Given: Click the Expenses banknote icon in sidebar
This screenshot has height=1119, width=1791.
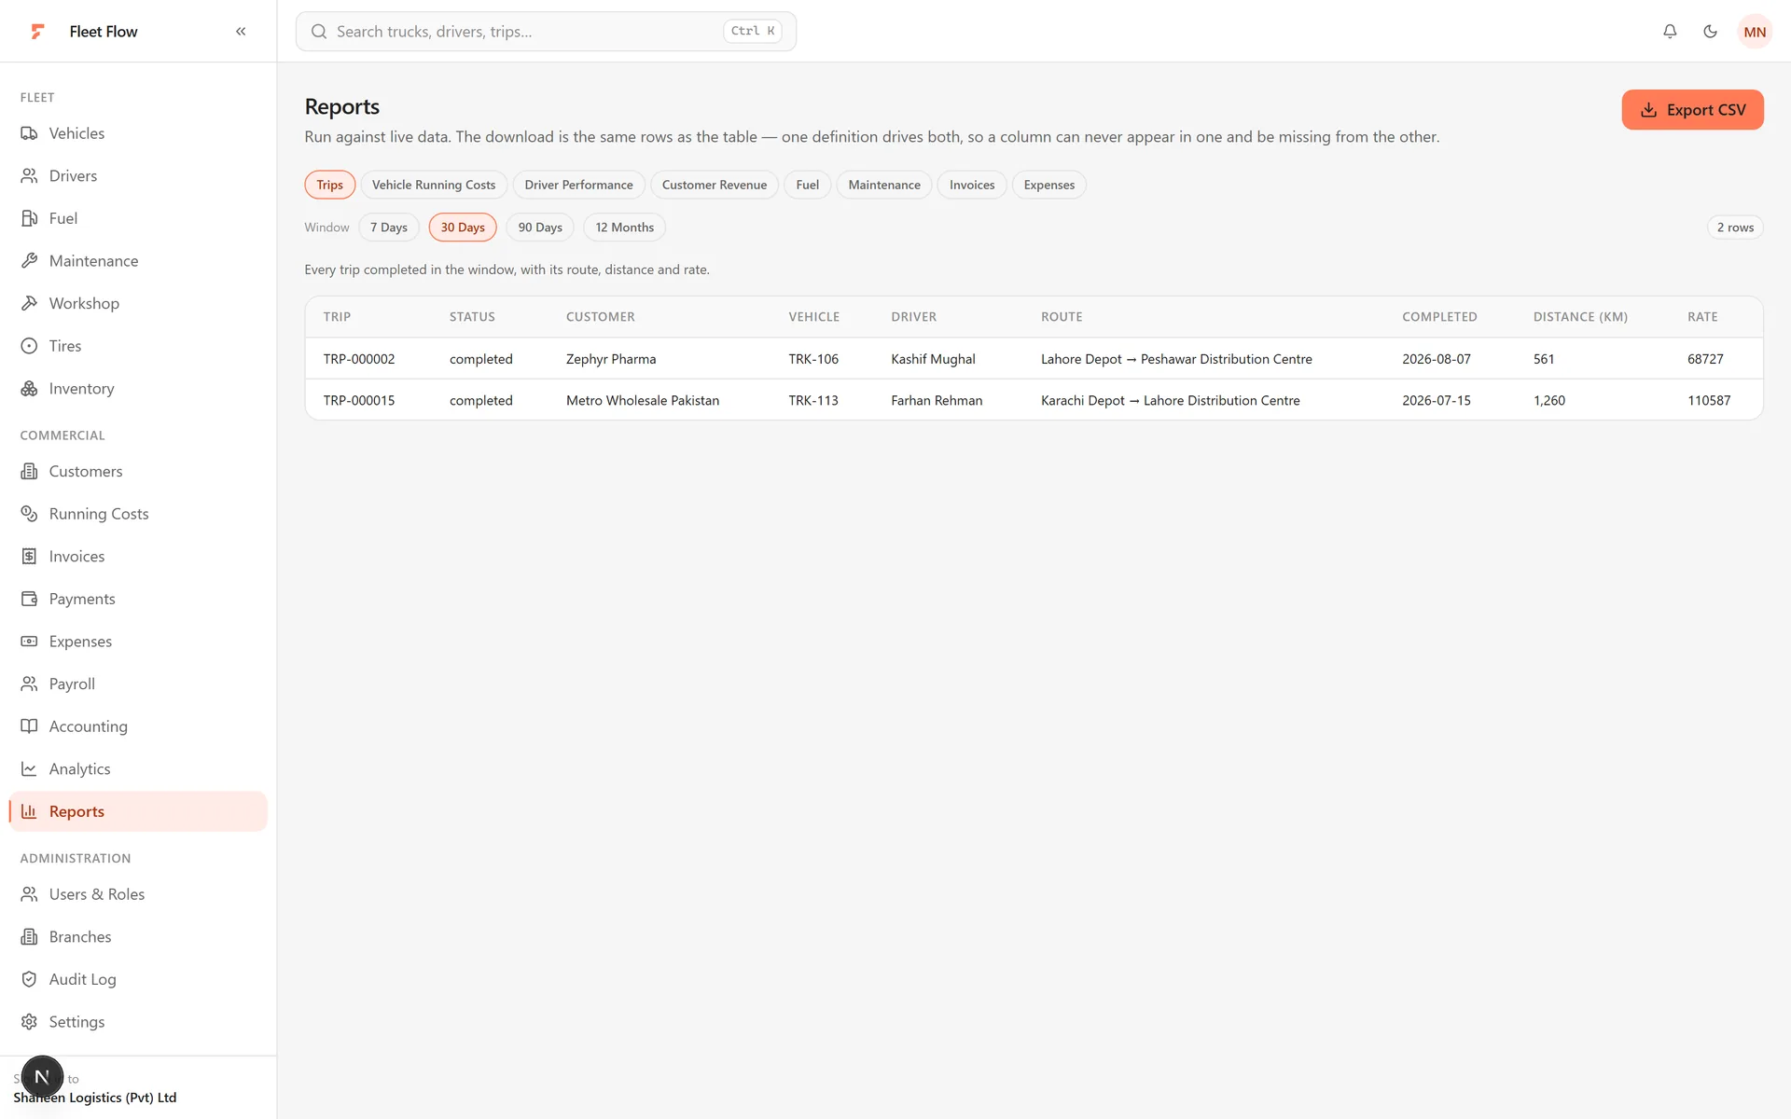Looking at the screenshot, I should click(x=30, y=642).
